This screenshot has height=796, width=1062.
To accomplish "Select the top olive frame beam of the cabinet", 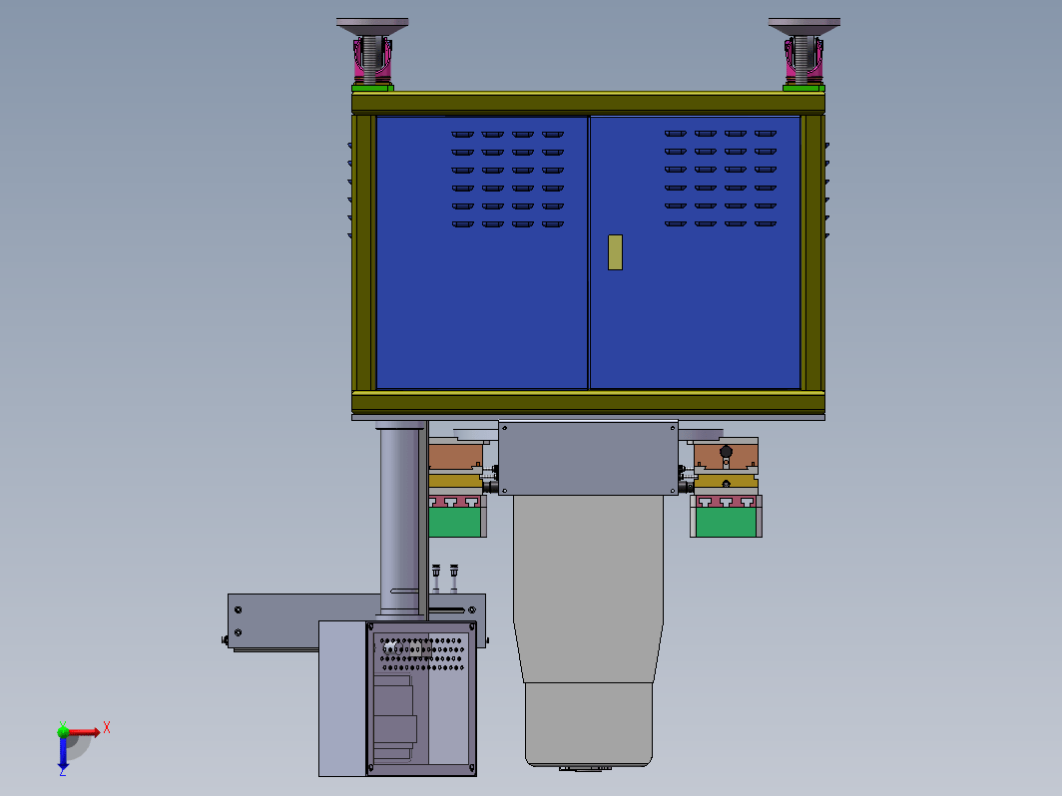I will 588,103.
